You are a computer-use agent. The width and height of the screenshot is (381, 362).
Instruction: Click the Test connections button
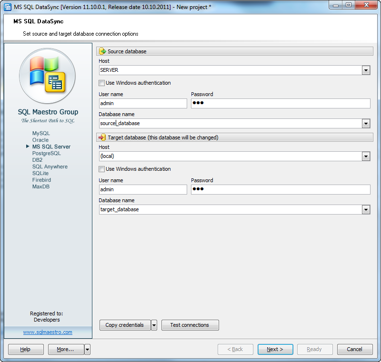pyautogui.click(x=190, y=325)
